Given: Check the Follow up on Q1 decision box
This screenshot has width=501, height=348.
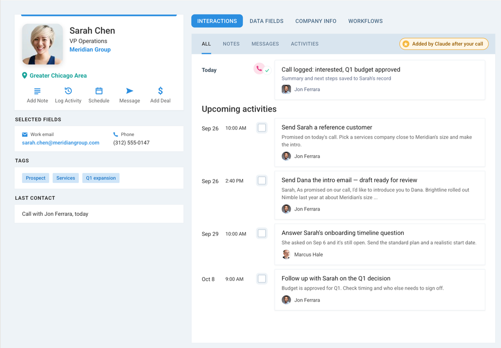Looking at the screenshot, I should point(262,278).
